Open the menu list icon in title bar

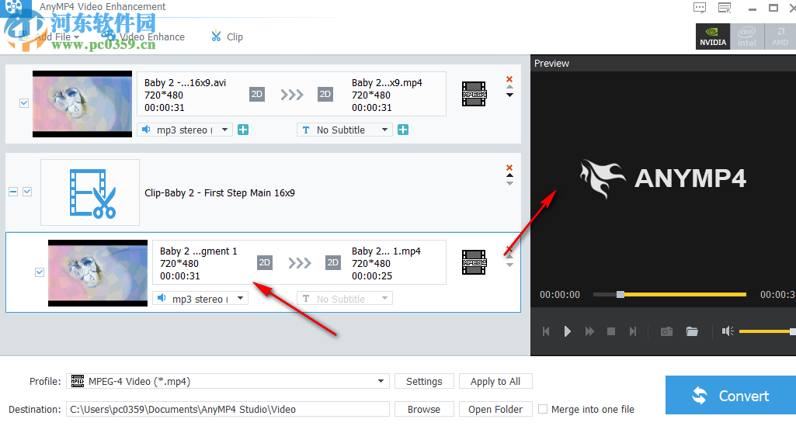[725, 8]
